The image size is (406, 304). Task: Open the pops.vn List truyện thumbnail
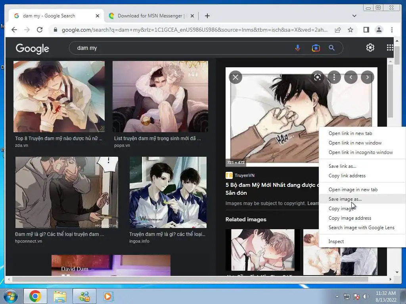pos(160,97)
